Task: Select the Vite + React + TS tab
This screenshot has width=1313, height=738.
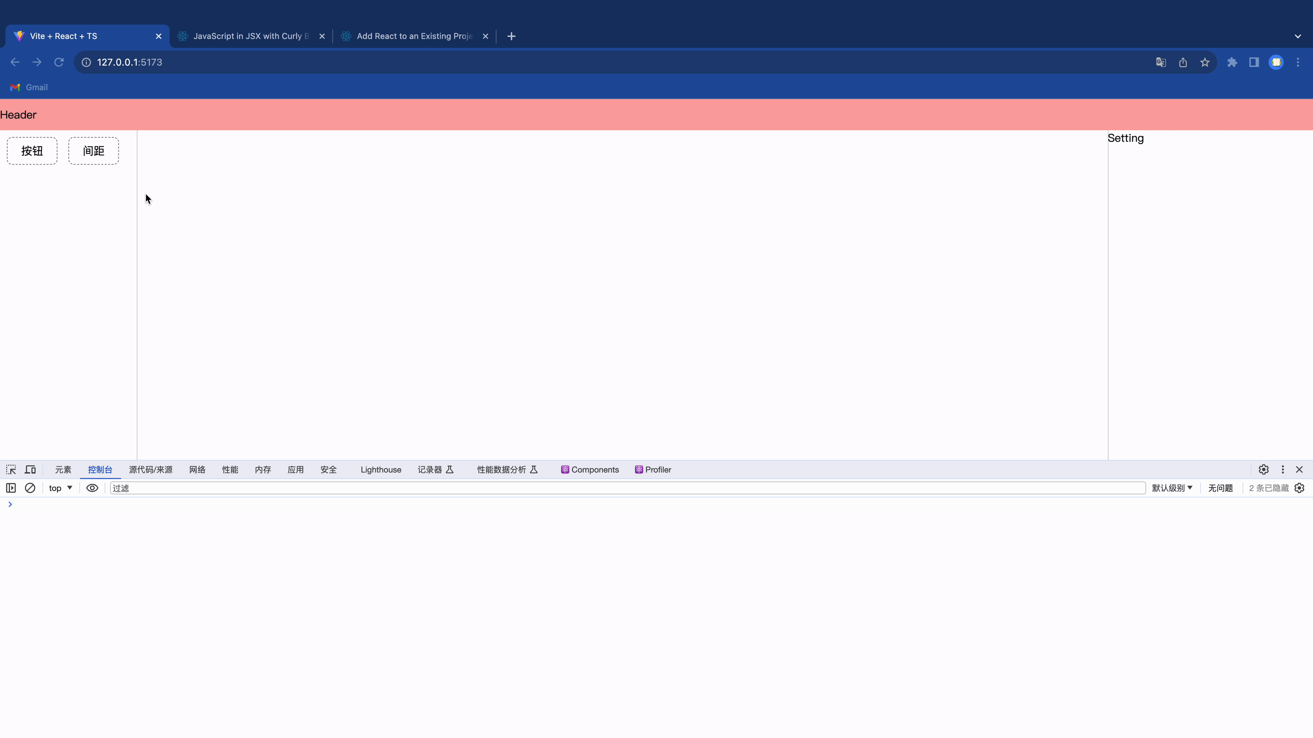Action: point(88,36)
